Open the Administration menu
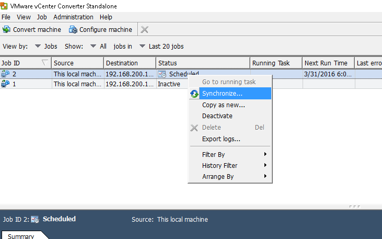382x239 pixels. pyautogui.click(x=73, y=17)
